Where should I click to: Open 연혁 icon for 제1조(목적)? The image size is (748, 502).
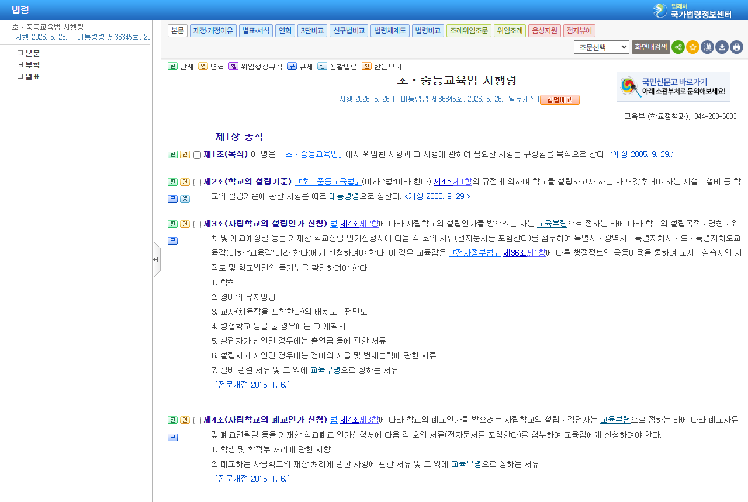(185, 155)
